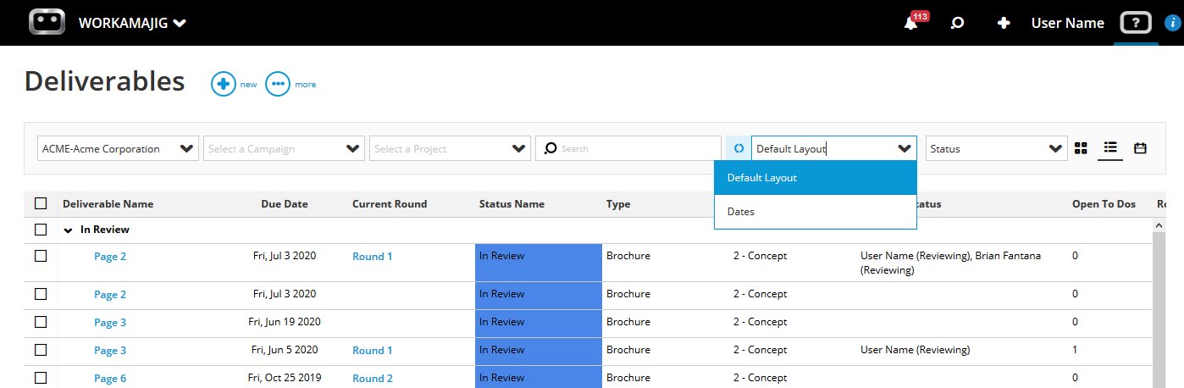Image resolution: width=1184 pixels, height=388 pixels.
Task: Open the more options ellipsis icon
Action: [x=278, y=84]
